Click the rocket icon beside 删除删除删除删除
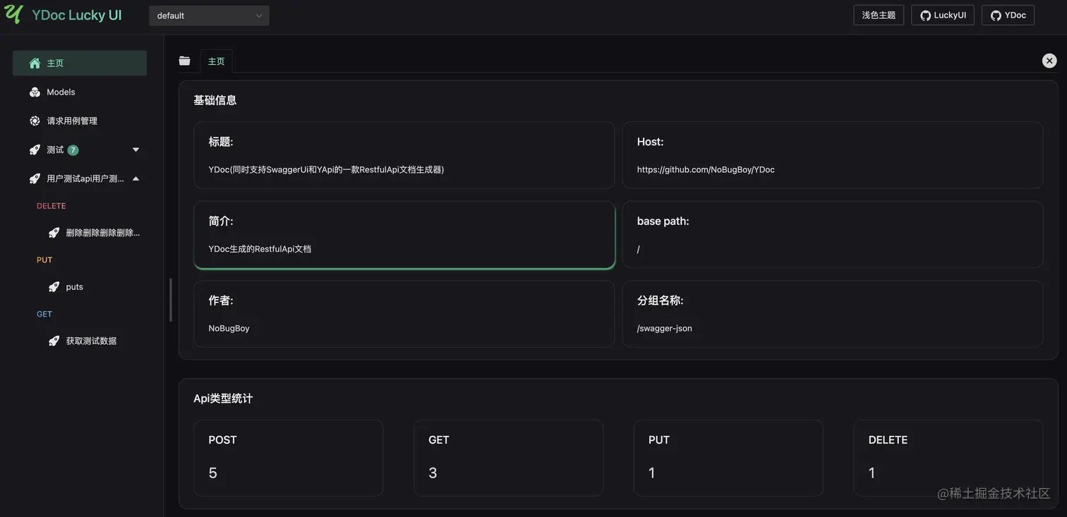1067x517 pixels. pos(54,233)
